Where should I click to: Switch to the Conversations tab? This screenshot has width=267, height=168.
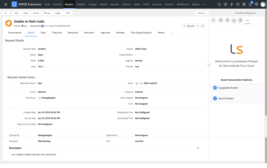[15, 33]
